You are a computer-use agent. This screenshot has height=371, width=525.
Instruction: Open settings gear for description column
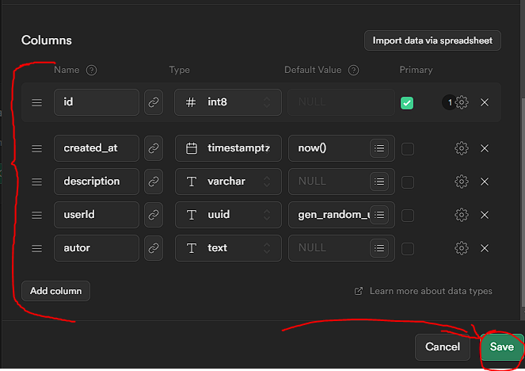click(x=462, y=182)
